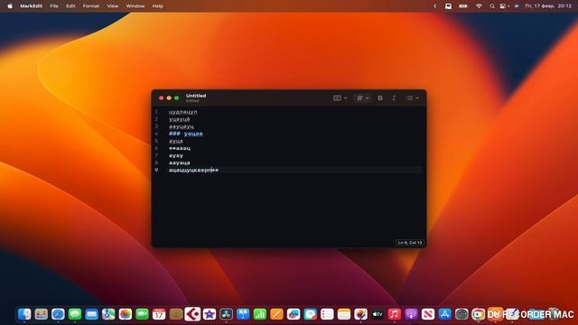Open News from the Dock

(x=428, y=314)
